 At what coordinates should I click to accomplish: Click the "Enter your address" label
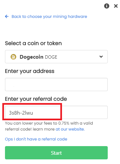tap(30, 71)
